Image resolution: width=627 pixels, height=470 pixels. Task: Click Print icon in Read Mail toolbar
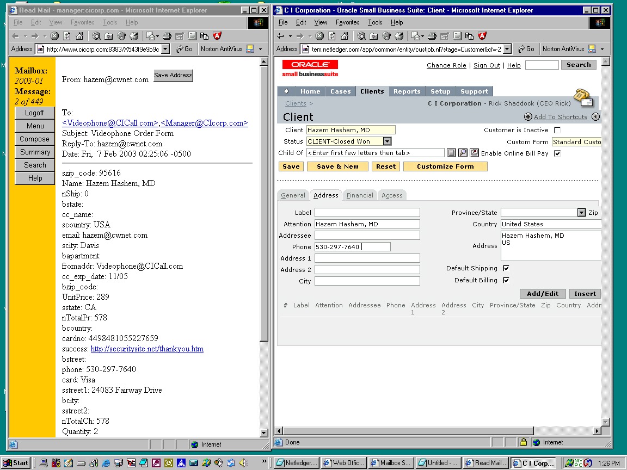(167, 36)
